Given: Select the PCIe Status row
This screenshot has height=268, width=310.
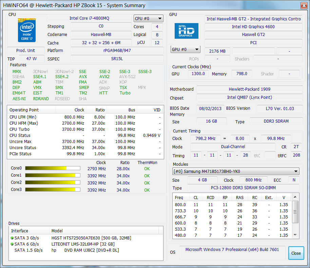Looking at the screenshot, I should click(85, 154).
